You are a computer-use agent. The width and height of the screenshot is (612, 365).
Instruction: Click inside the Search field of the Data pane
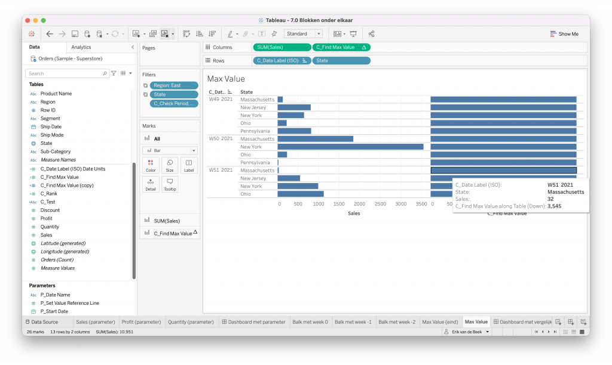tap(66, 72)
